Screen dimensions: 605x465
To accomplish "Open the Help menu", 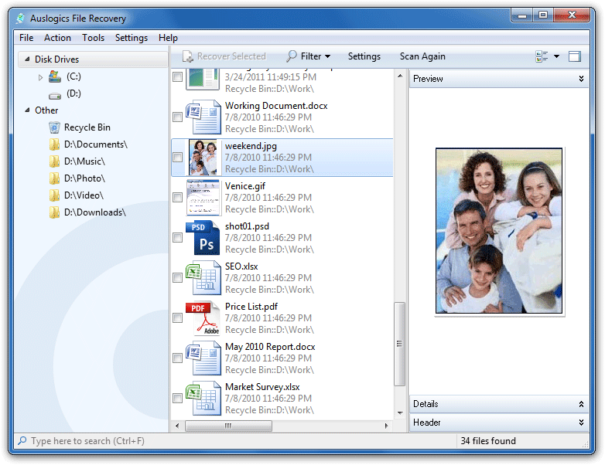I will [168, 38].
